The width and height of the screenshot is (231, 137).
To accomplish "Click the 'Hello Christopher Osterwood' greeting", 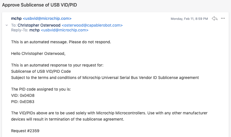I will click(38, 53).
